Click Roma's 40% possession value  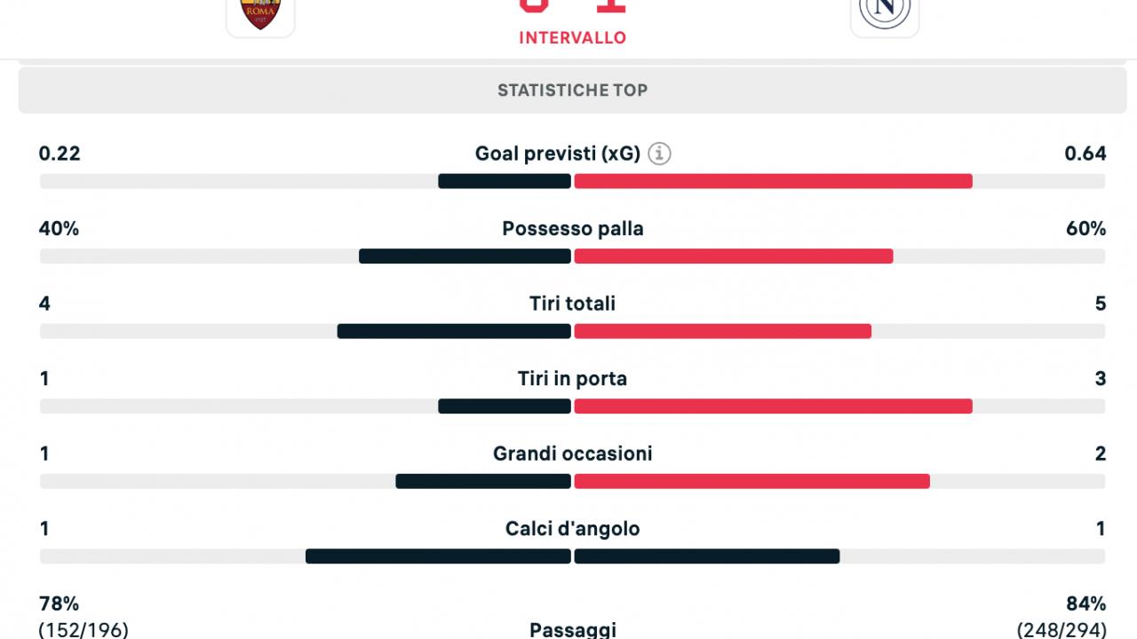pyautogui.click(x=59, y=228)
